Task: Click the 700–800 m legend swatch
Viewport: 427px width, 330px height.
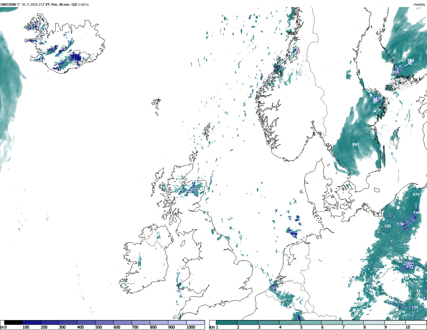Action: 141,323
